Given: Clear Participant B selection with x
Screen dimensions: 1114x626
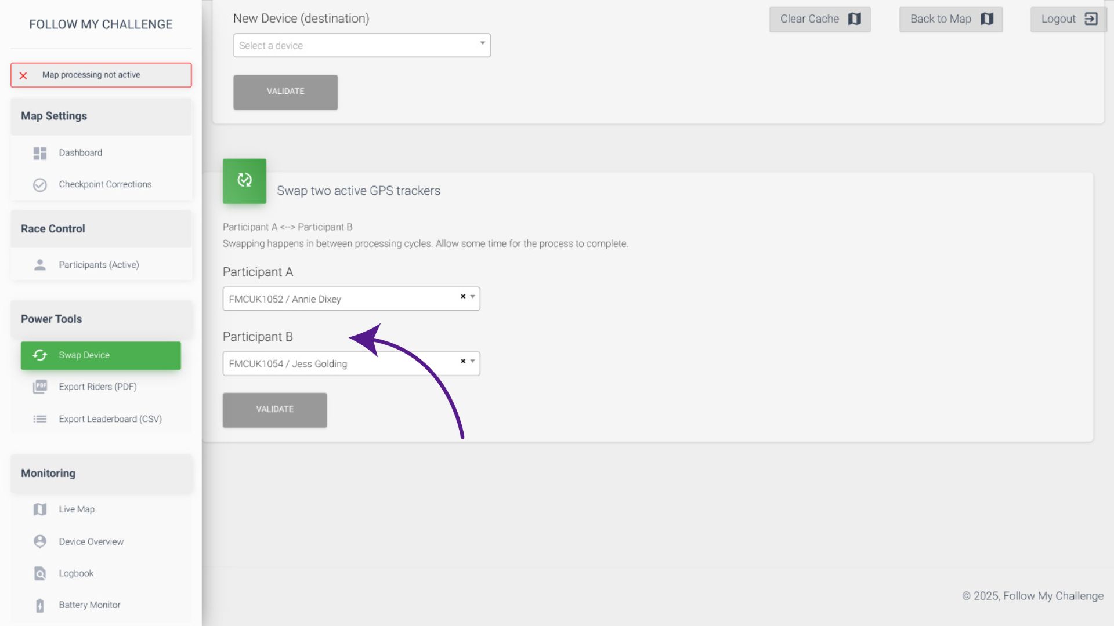Looking at the screenshot, I should [463, 361].
